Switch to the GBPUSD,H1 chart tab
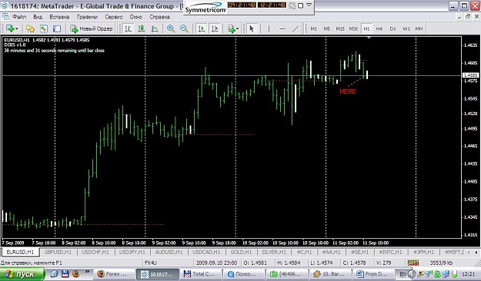The width and height of the screenshot is (481, 281). point(58,253)
